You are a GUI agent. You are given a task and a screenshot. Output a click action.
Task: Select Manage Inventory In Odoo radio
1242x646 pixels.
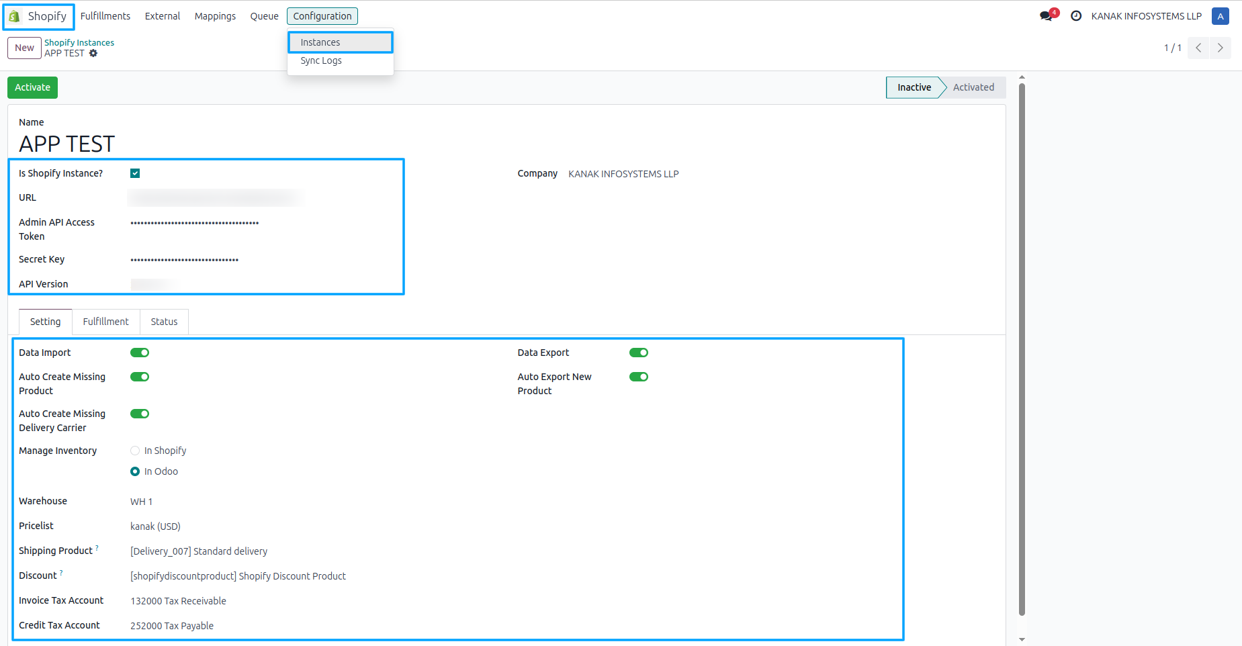click(x=135, y=471)
